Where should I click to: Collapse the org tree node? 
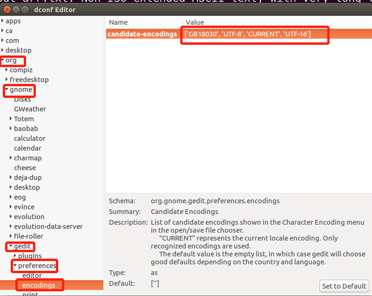(3, 60)
